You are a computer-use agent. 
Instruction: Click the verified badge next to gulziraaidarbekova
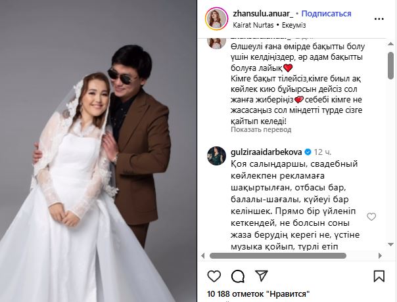click(308, 152)
